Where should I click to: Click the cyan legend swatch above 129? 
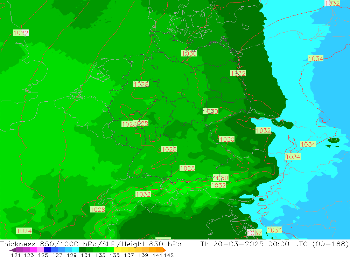pyautogui.click(x=75, y=250)
